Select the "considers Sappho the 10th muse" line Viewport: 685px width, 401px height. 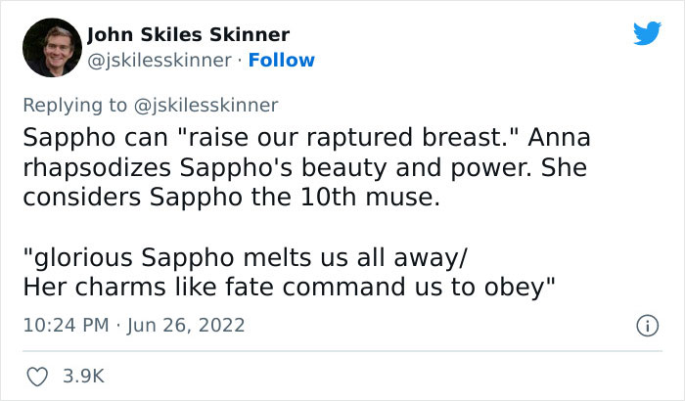232,197
